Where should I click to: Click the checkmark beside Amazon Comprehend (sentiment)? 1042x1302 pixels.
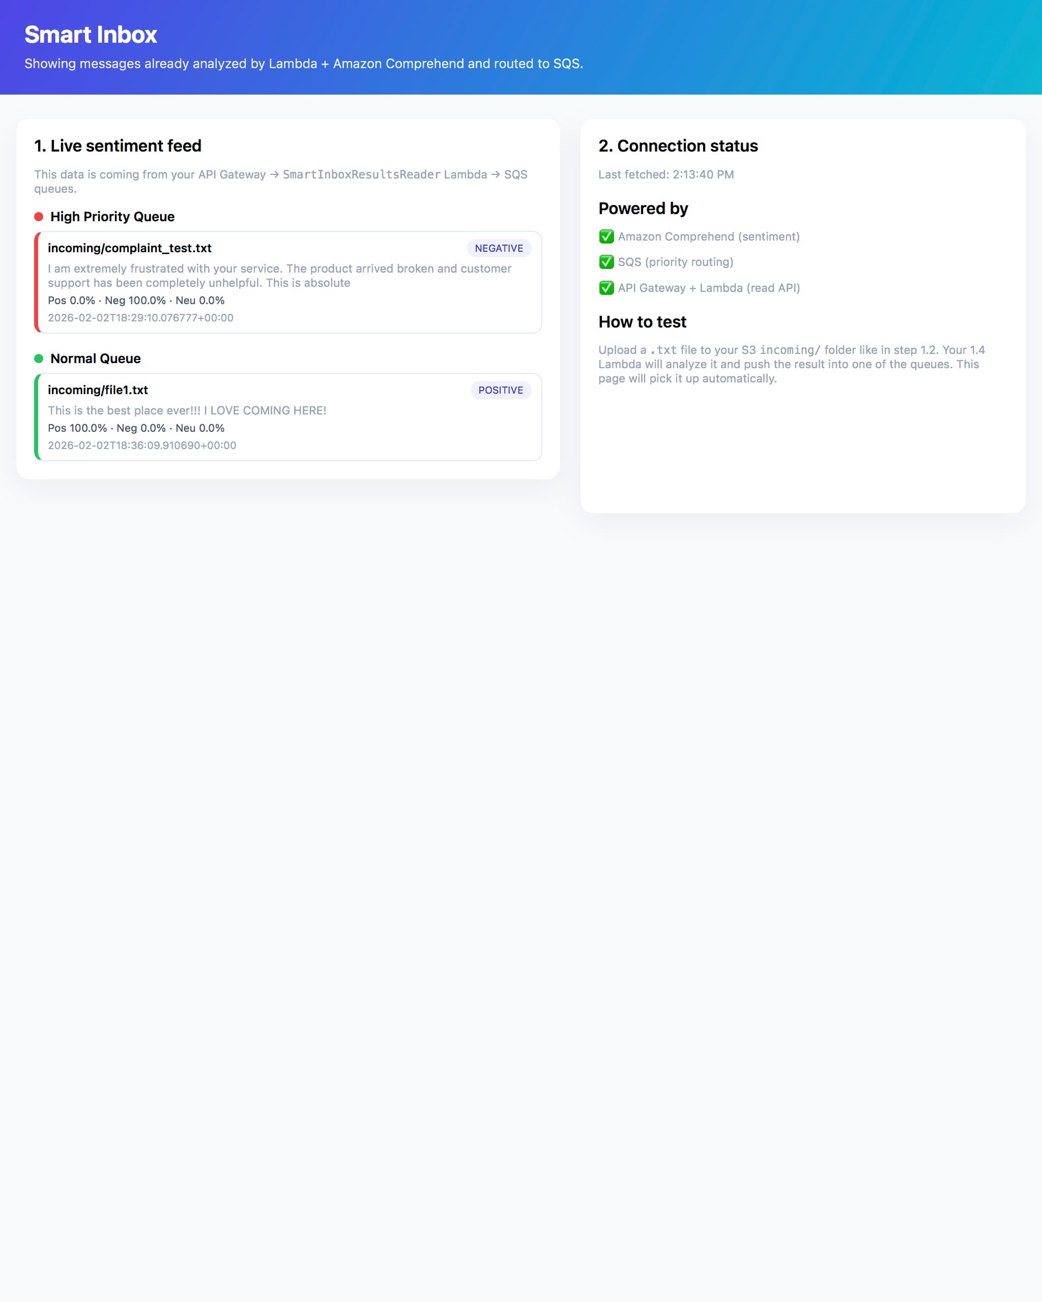606,236
